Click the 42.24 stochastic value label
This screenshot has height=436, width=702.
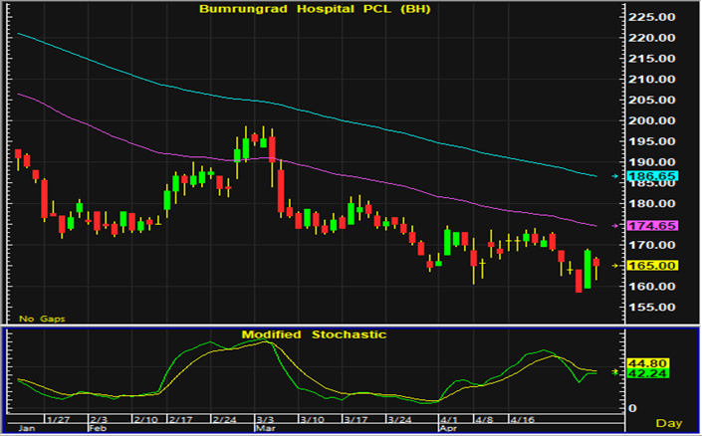(648, 373)
